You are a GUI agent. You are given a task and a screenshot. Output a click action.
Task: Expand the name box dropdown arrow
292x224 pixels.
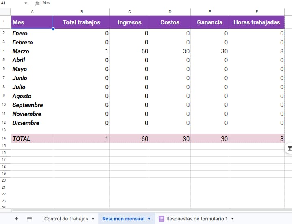tap(26, 3)
